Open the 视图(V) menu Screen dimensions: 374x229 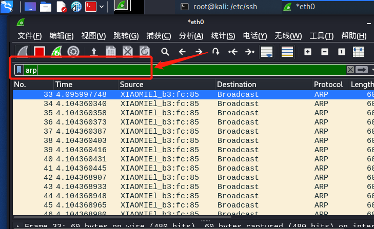click(93, 36)
